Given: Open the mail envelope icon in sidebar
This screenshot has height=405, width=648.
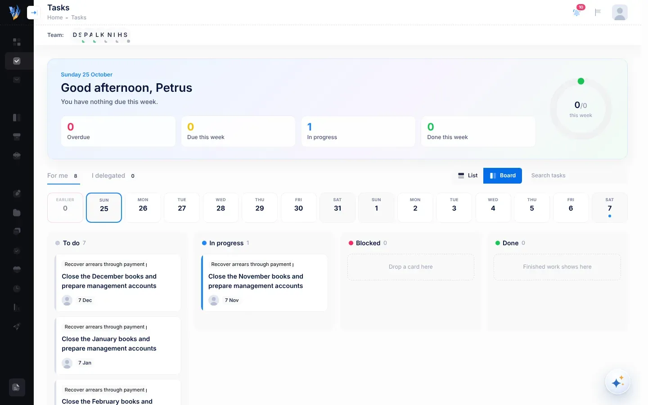Looking at the screenshot, I should pos(17,80).
